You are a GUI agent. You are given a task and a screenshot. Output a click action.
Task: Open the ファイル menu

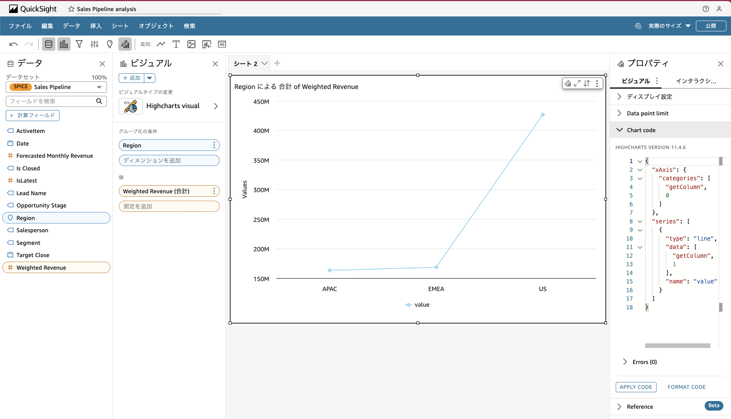click(x=20, y=26)
